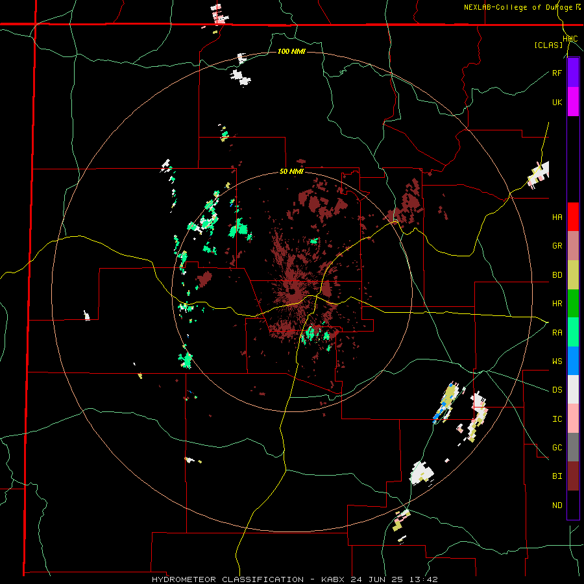
Task: Click the HA legend label
Action: click(557, 217)
